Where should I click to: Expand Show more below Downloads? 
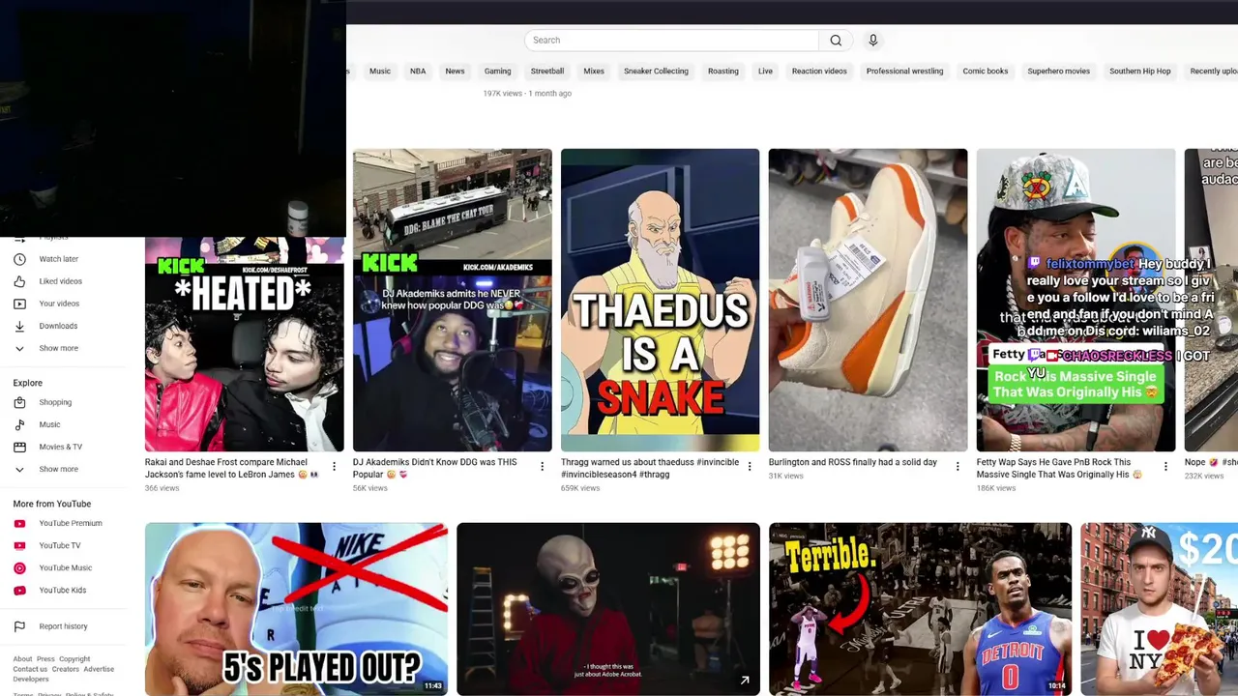point(58,348)
